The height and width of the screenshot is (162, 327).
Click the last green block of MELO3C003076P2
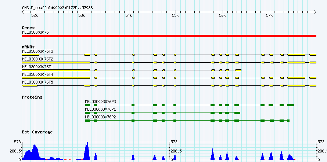point(288,121)
